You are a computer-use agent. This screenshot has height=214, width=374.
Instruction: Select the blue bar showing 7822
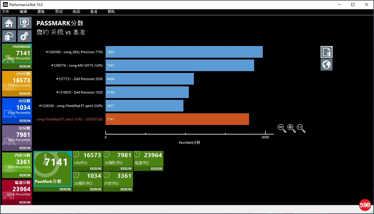tap(184, 52)
